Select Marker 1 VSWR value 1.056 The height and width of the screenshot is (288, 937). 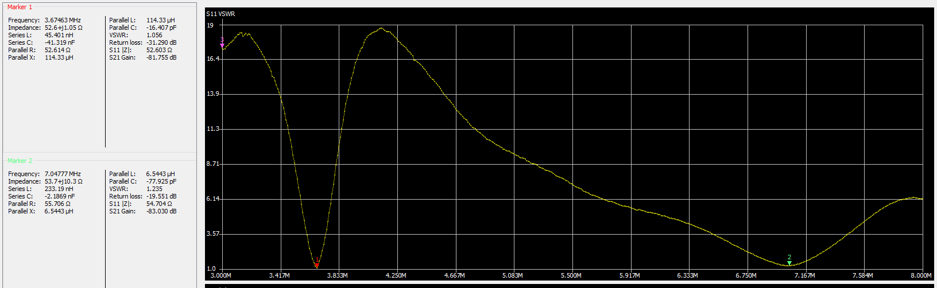[154, 35]
